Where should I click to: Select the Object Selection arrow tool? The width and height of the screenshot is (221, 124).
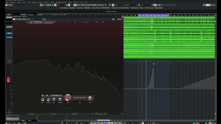(x=75, y=5)
